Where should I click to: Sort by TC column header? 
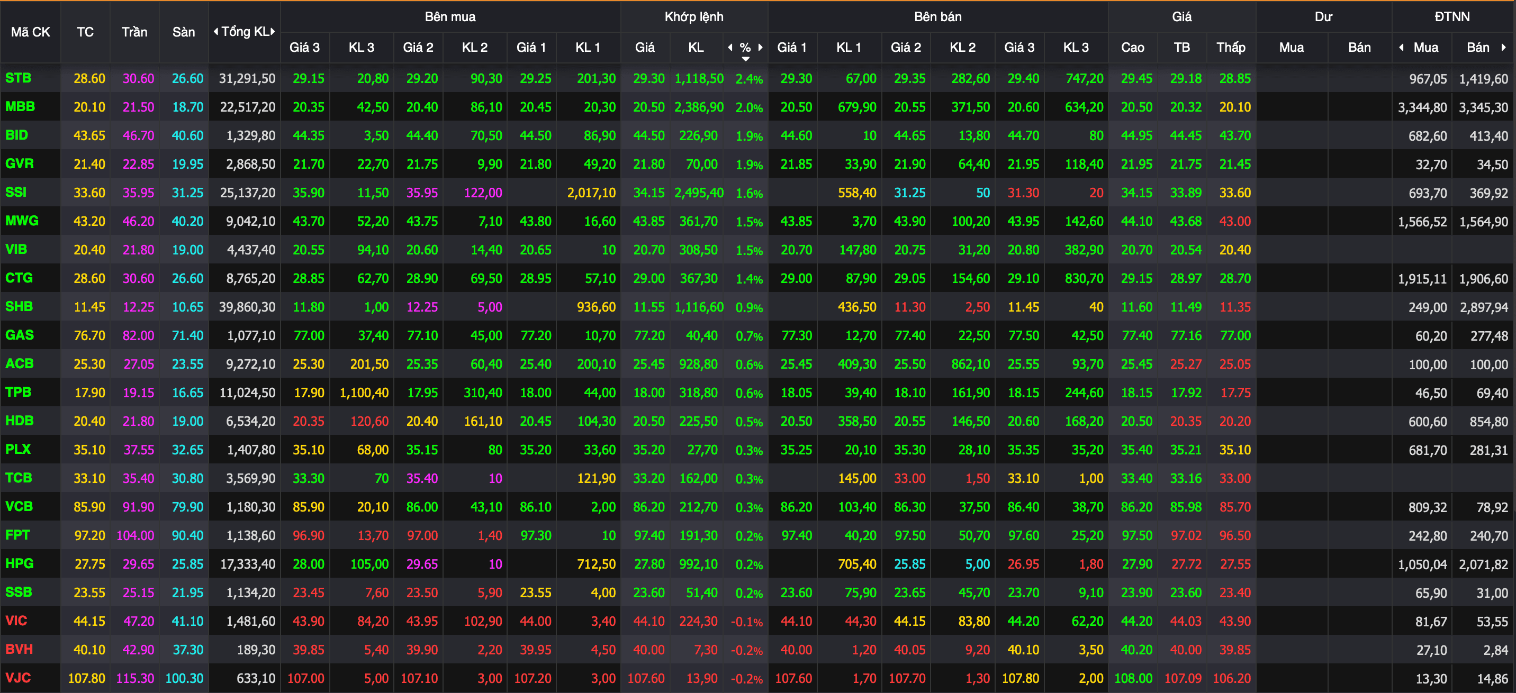tap(85, 32)
